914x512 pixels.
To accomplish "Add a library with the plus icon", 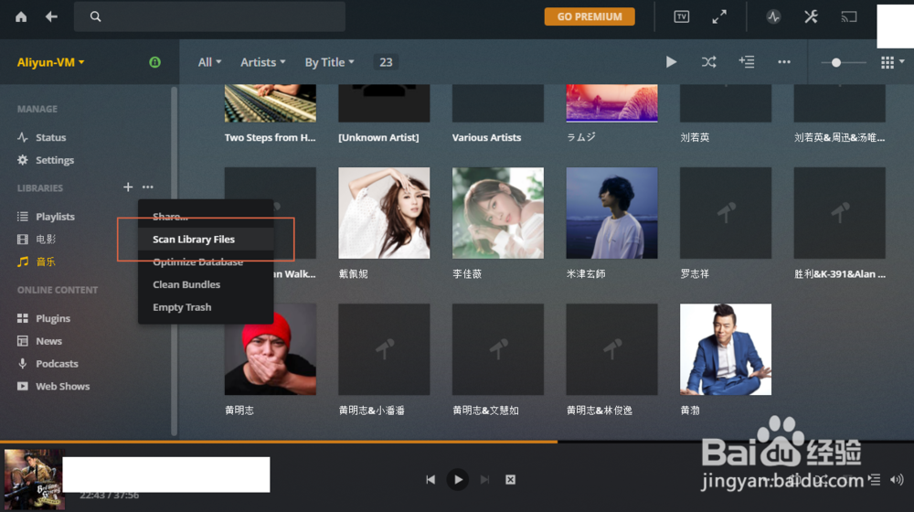I will pyautogui.click(x=128, y=187).
